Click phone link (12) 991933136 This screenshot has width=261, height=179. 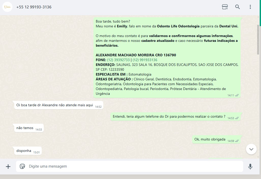[x=145, y=60]
